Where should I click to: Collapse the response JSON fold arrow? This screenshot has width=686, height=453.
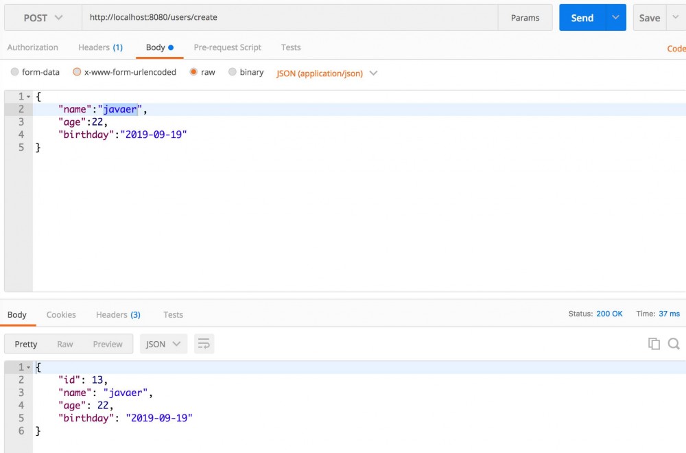(28, 367)
